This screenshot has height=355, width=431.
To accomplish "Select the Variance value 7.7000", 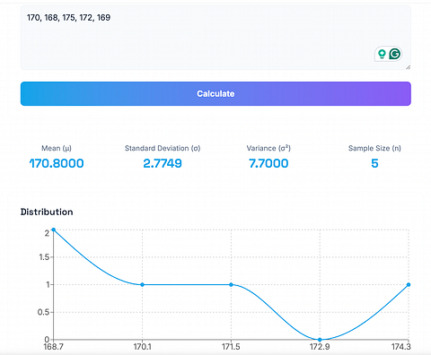I will [x=268, y=163].
